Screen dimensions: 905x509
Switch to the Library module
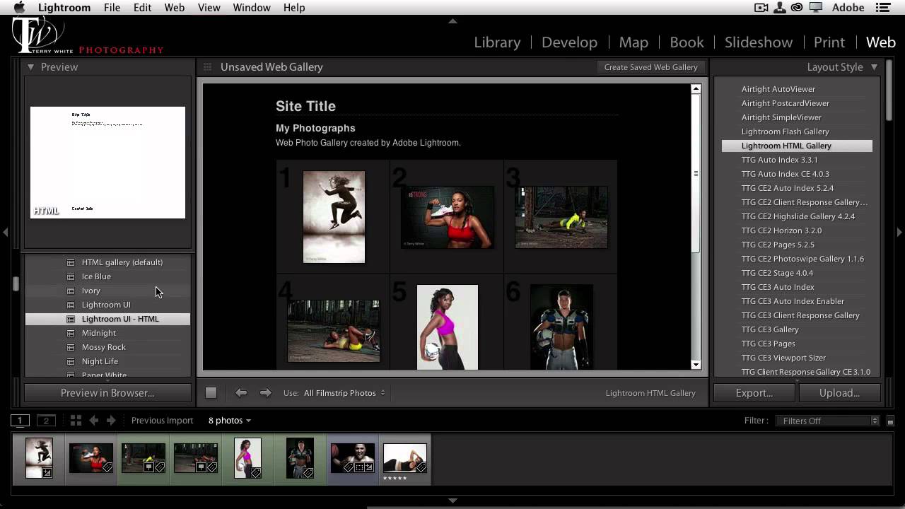coord(497,42)
